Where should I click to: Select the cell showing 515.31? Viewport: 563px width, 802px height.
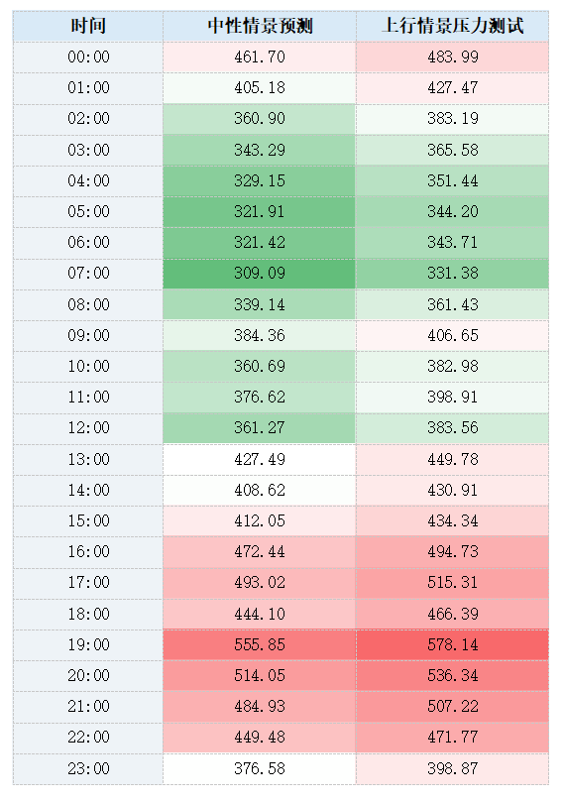point(453,583)
